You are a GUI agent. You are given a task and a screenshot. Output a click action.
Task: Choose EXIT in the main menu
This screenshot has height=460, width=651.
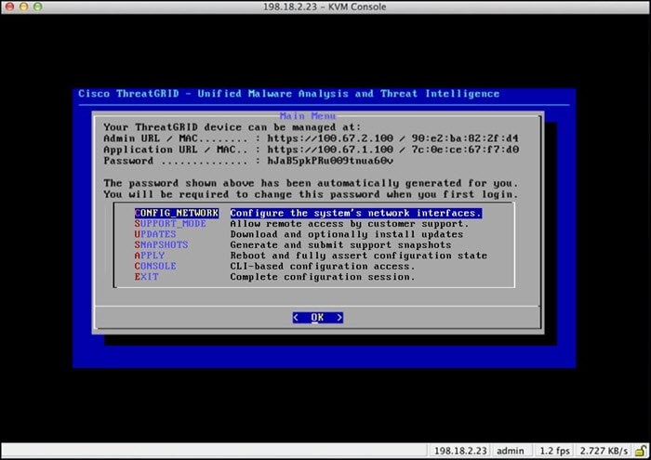click(x=146, y=277)
